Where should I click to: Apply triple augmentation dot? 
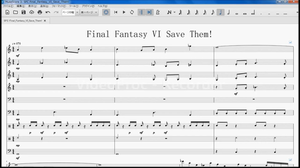pos(277,14)
